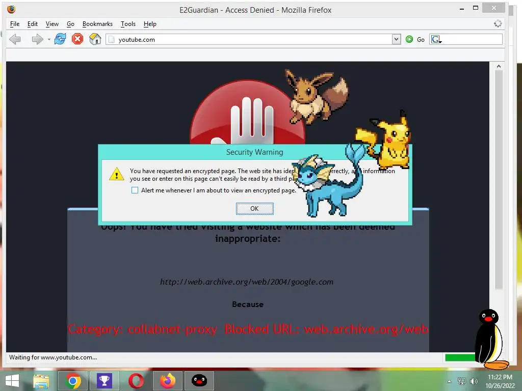
Task: Open the Go menu
Action: click(x=70, y=24)
